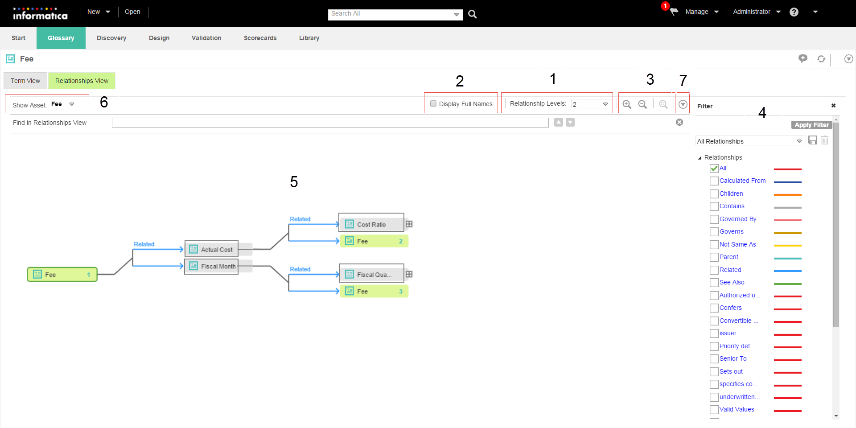Image resolution: width=856 pixels, height=428 pixels.
Task: Open the Manage dropdown menu
Action: click(x=702, y=12)
